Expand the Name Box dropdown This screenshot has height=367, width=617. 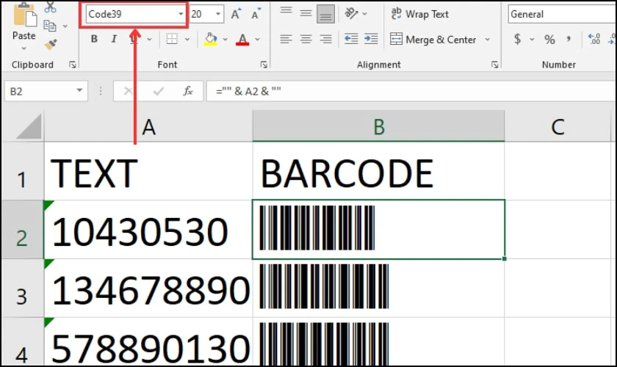point(79,91)
